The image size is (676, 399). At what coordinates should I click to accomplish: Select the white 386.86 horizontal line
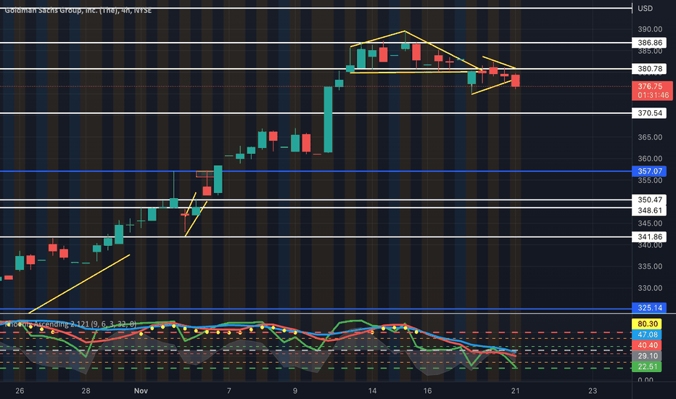click(x=316, y=43)
